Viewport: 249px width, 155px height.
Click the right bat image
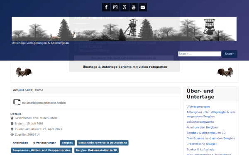click(225, 72)
